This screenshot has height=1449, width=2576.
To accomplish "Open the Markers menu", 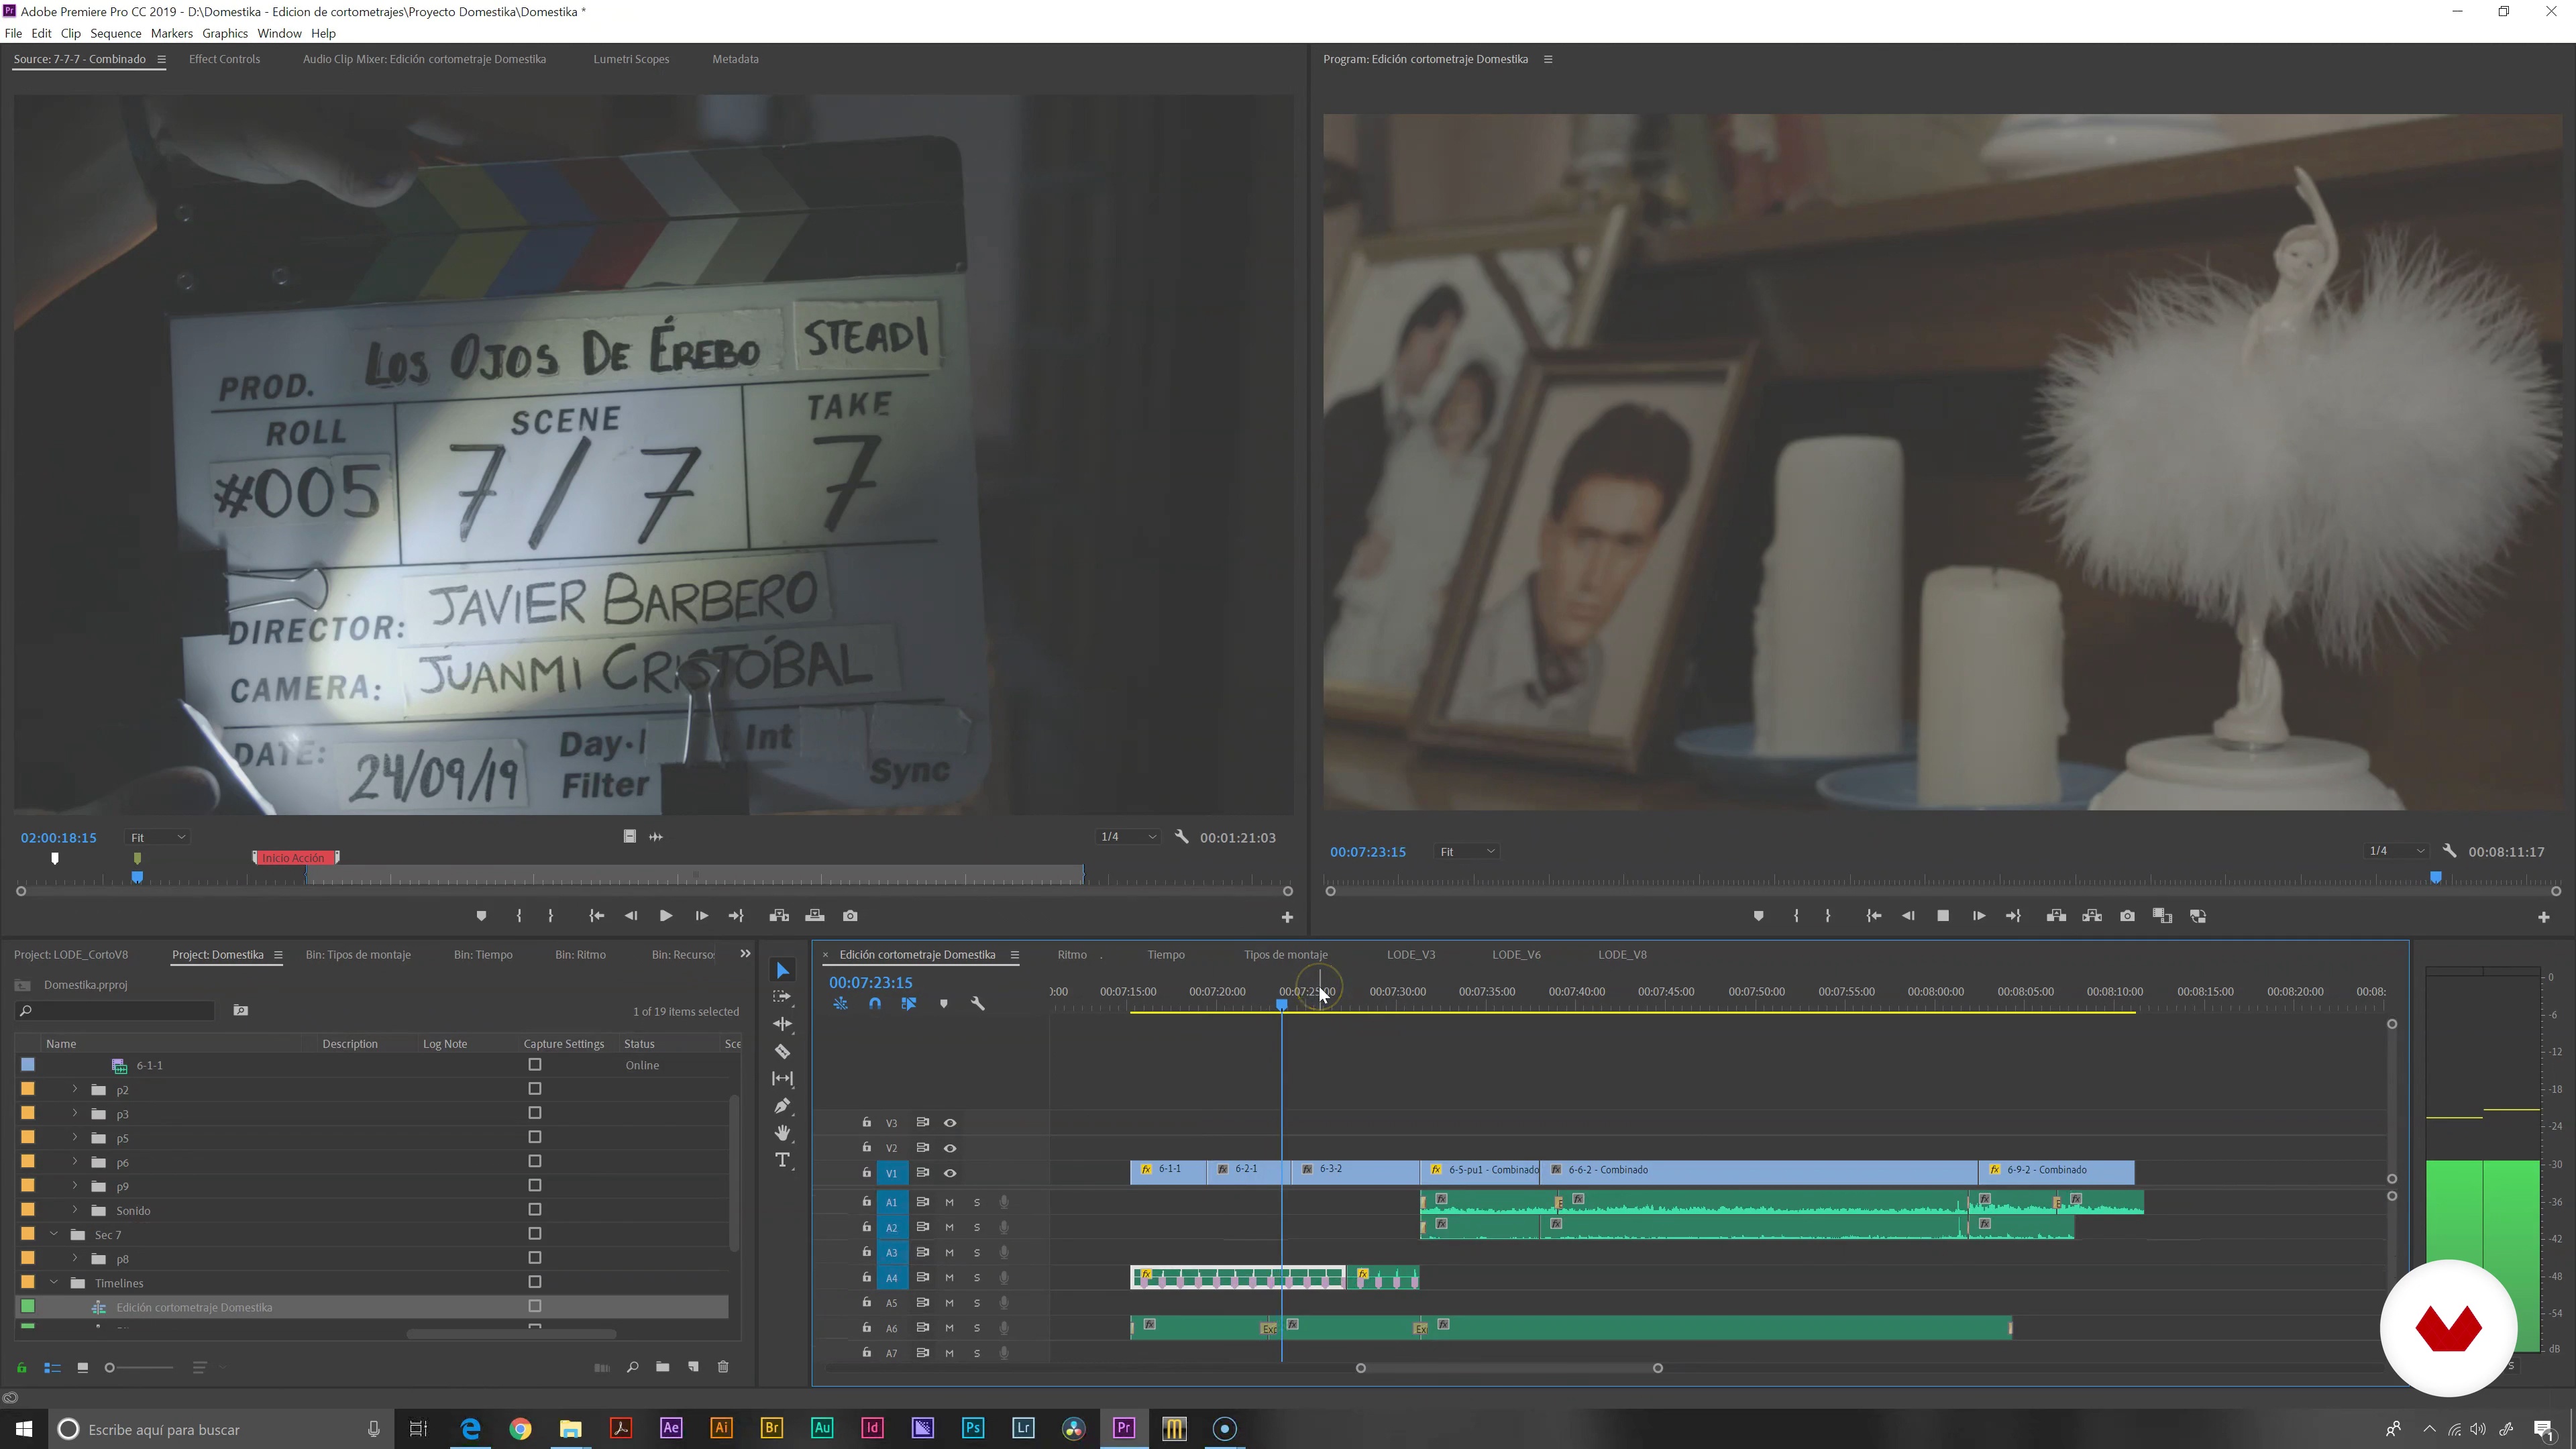I will click(171, 33).
